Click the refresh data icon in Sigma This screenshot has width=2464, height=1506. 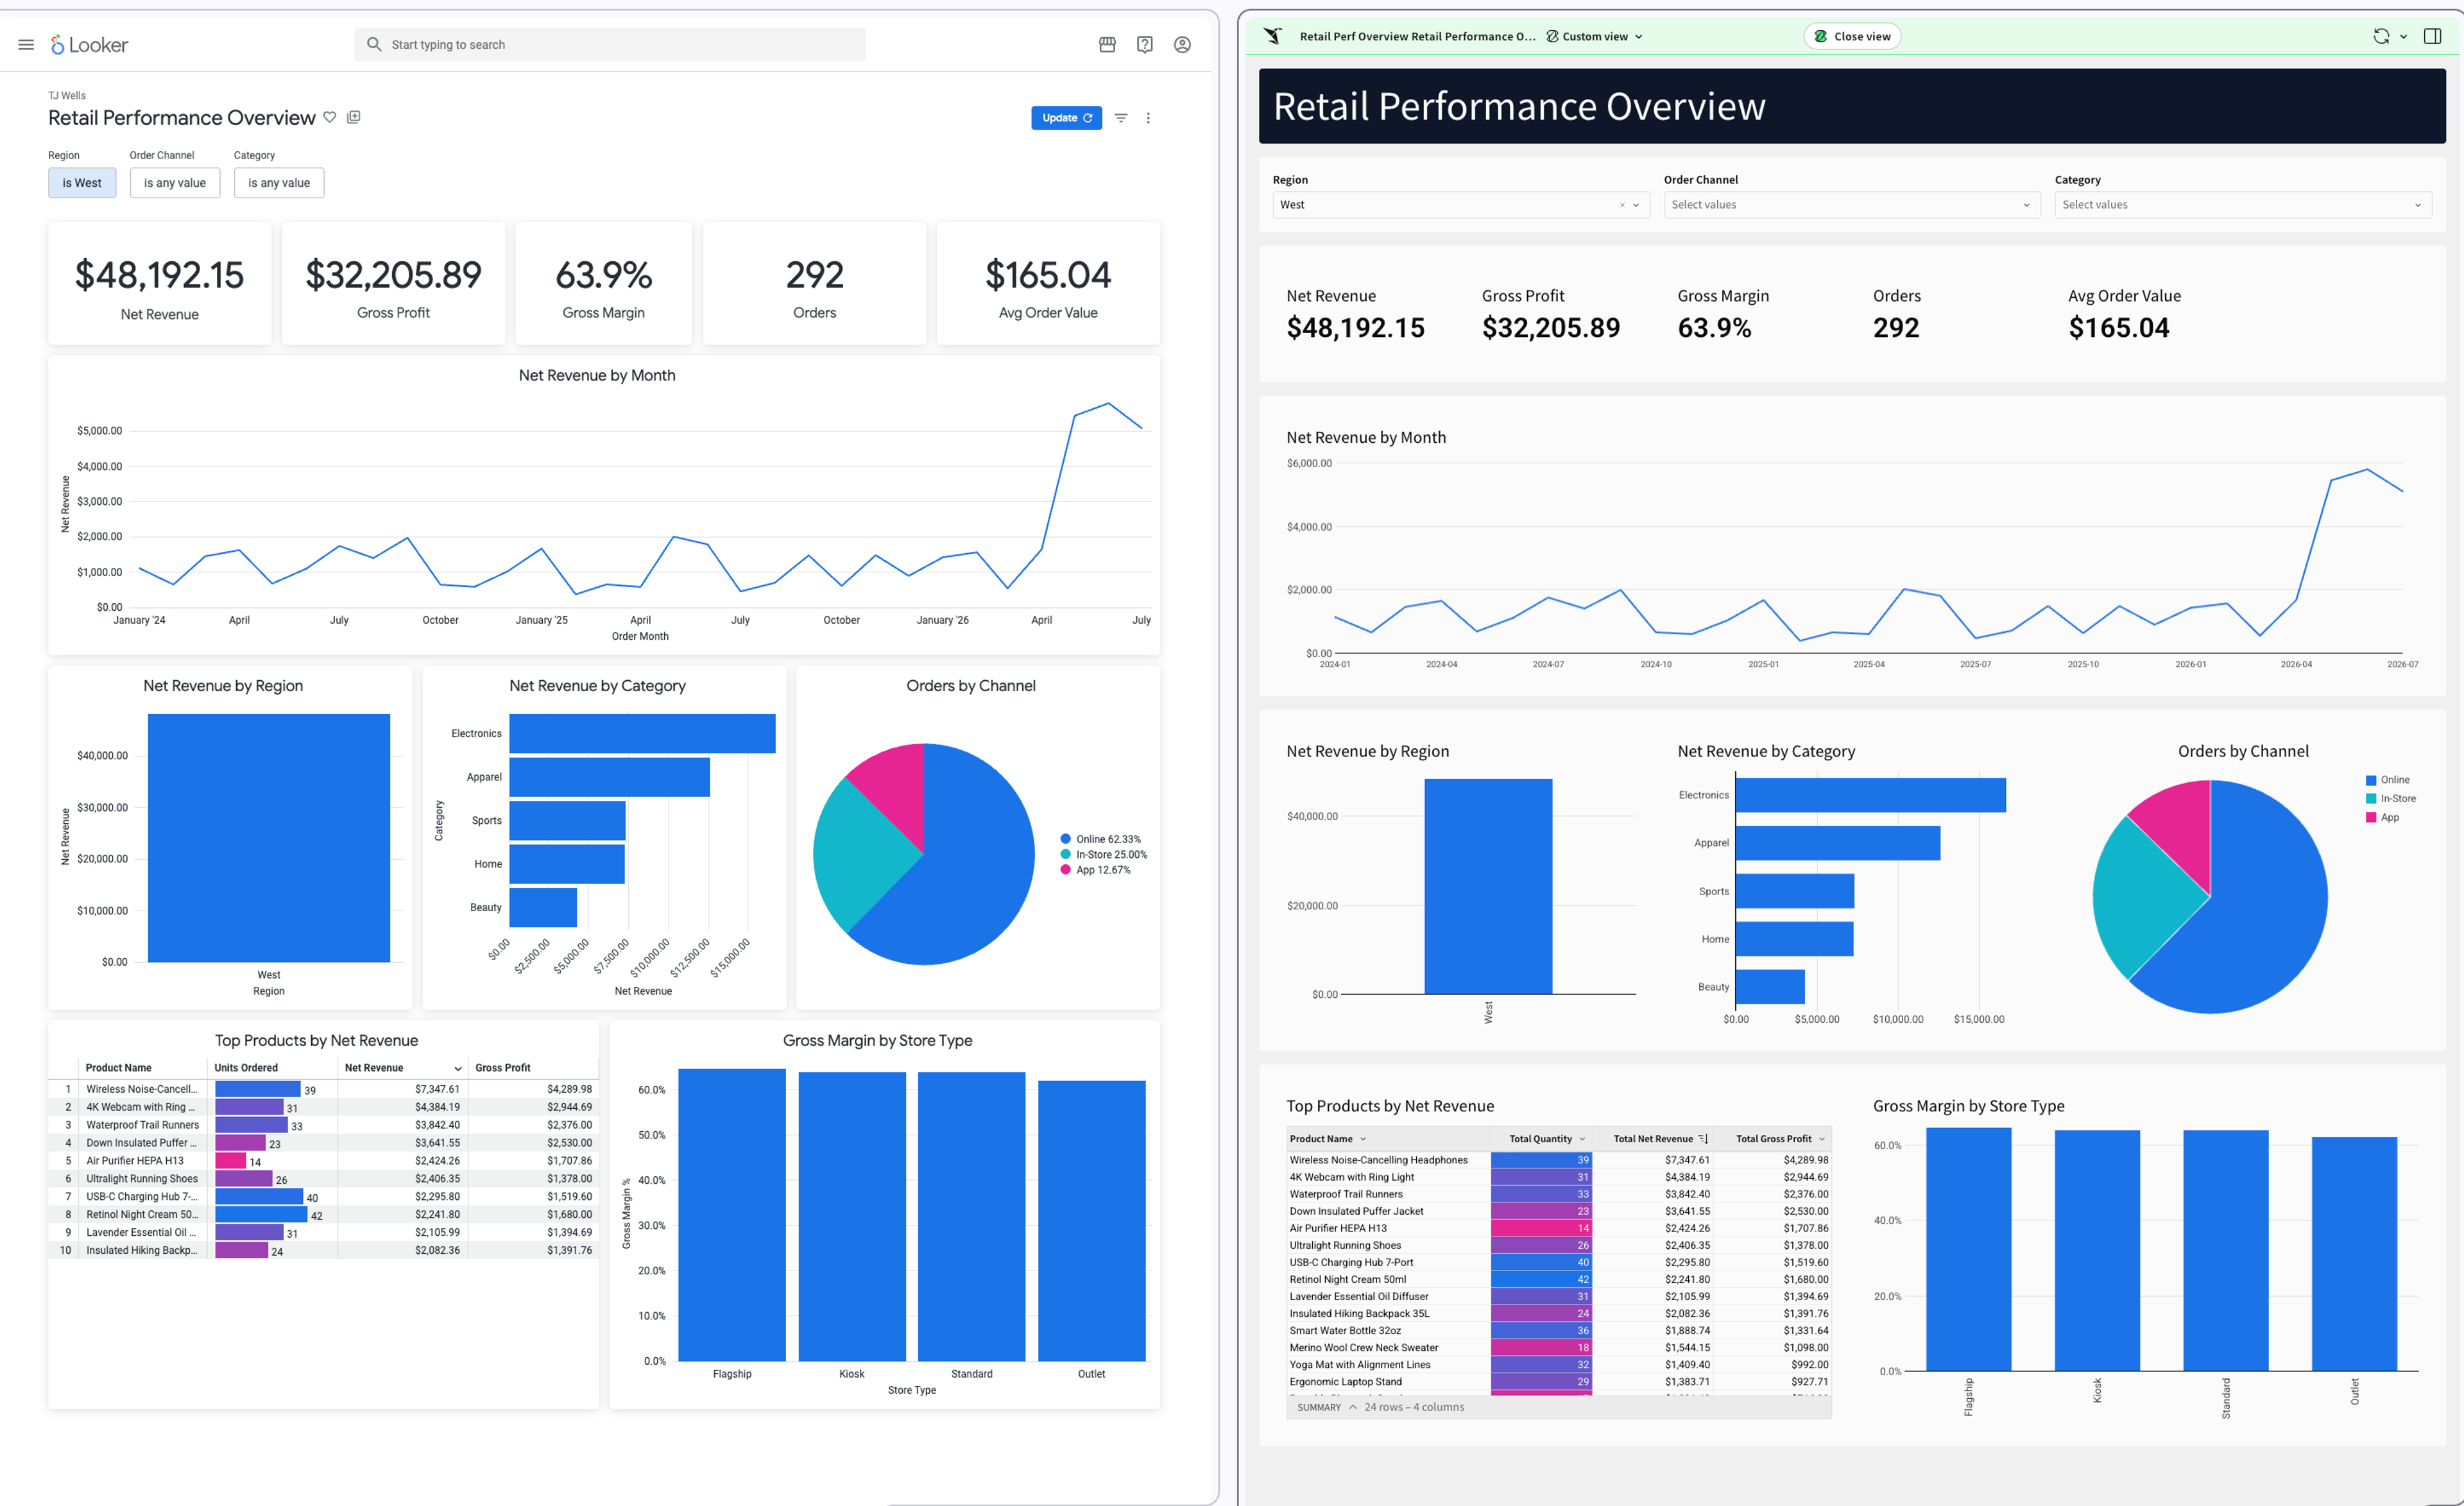point(2381,36)
